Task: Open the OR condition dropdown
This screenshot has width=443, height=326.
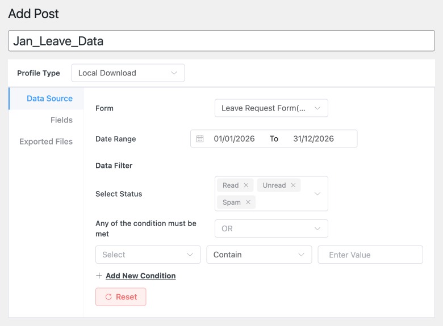Action: 271,229
